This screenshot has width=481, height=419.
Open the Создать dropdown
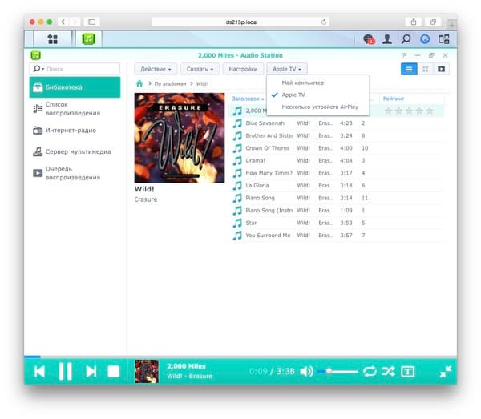click(200, 69)
